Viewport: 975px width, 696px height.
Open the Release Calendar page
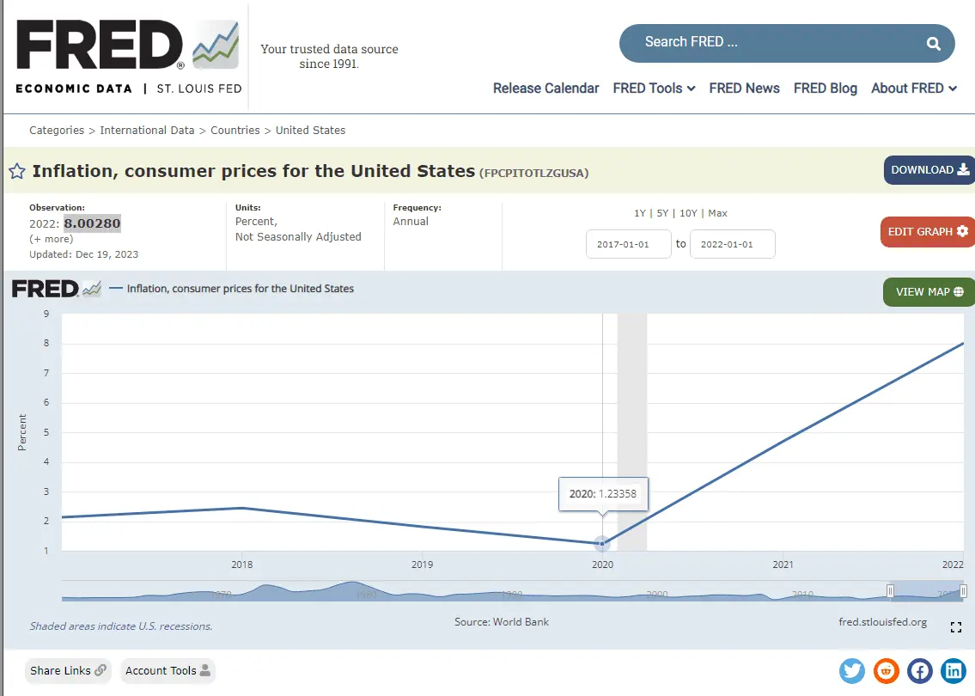click(545, 89)
